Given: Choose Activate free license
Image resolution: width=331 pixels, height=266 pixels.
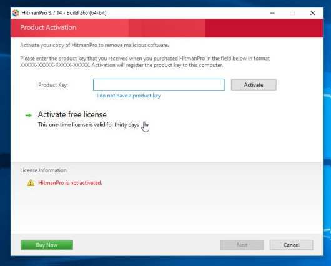Looking at the screenshot, I should click(x=72, y=114).
